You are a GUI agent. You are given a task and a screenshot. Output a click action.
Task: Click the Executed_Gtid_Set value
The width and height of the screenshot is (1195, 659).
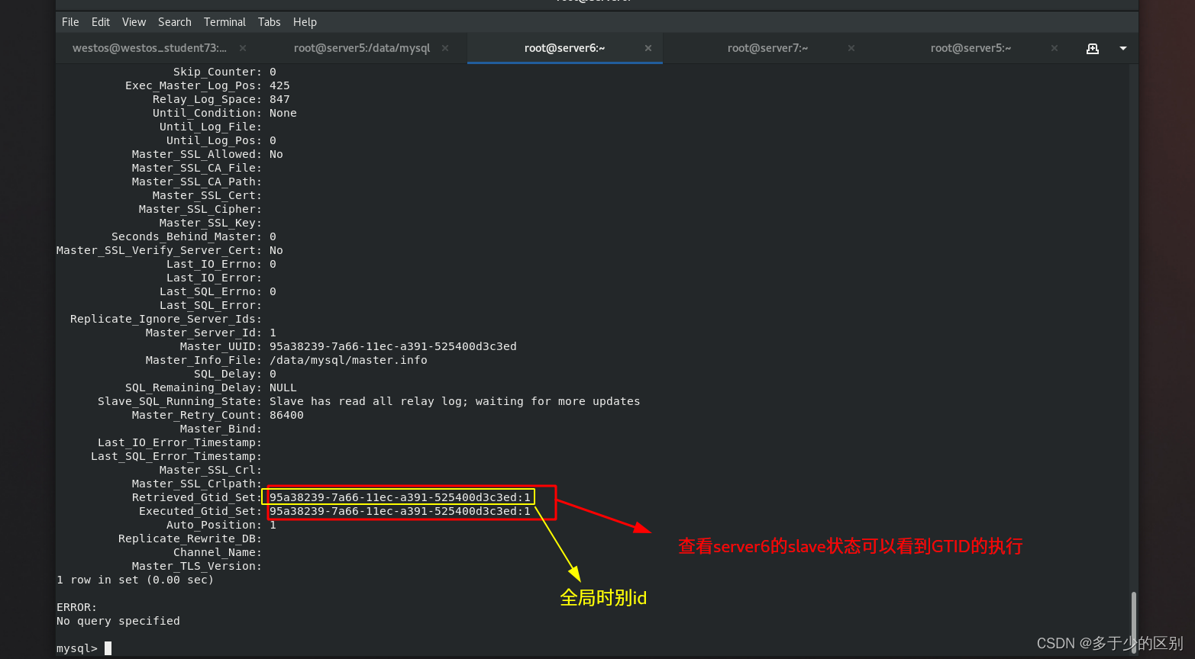[400, 511]
